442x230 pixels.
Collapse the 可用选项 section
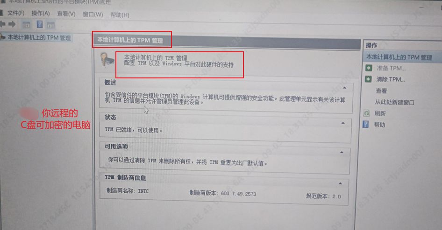342,152
